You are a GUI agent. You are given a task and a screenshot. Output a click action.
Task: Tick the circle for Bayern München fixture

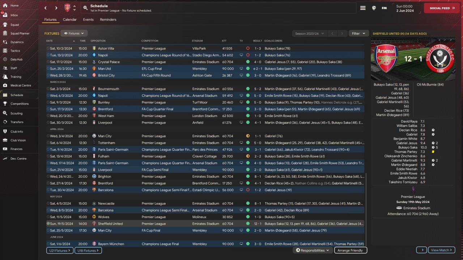pyautogui.click(x=48, y=244)
